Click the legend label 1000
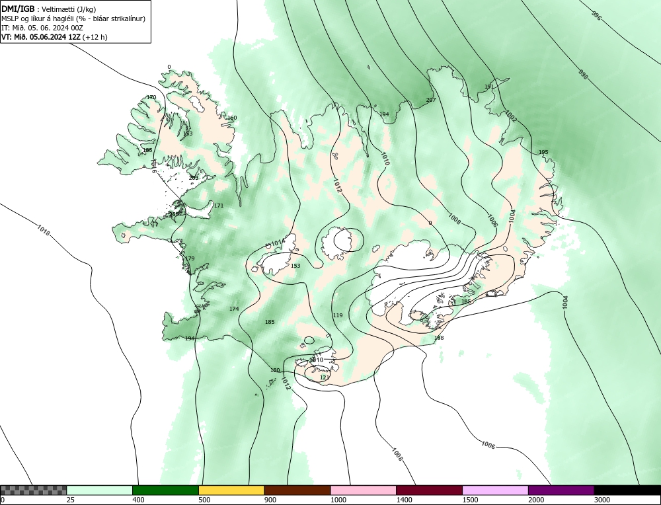Viewport: 661px width, 505px height. (x=338, y=500)
